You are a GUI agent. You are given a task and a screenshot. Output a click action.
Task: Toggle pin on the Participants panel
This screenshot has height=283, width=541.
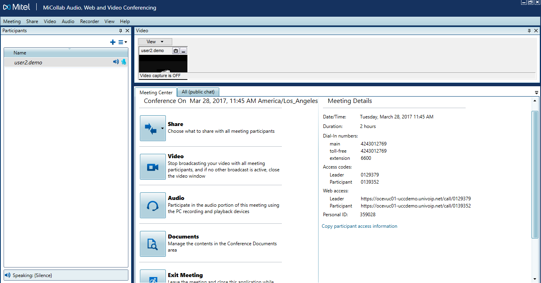coord(121,31)
